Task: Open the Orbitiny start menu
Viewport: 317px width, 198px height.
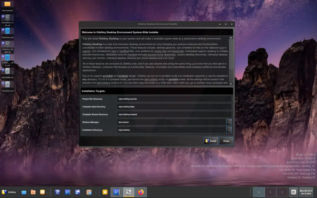Action: 9,192
